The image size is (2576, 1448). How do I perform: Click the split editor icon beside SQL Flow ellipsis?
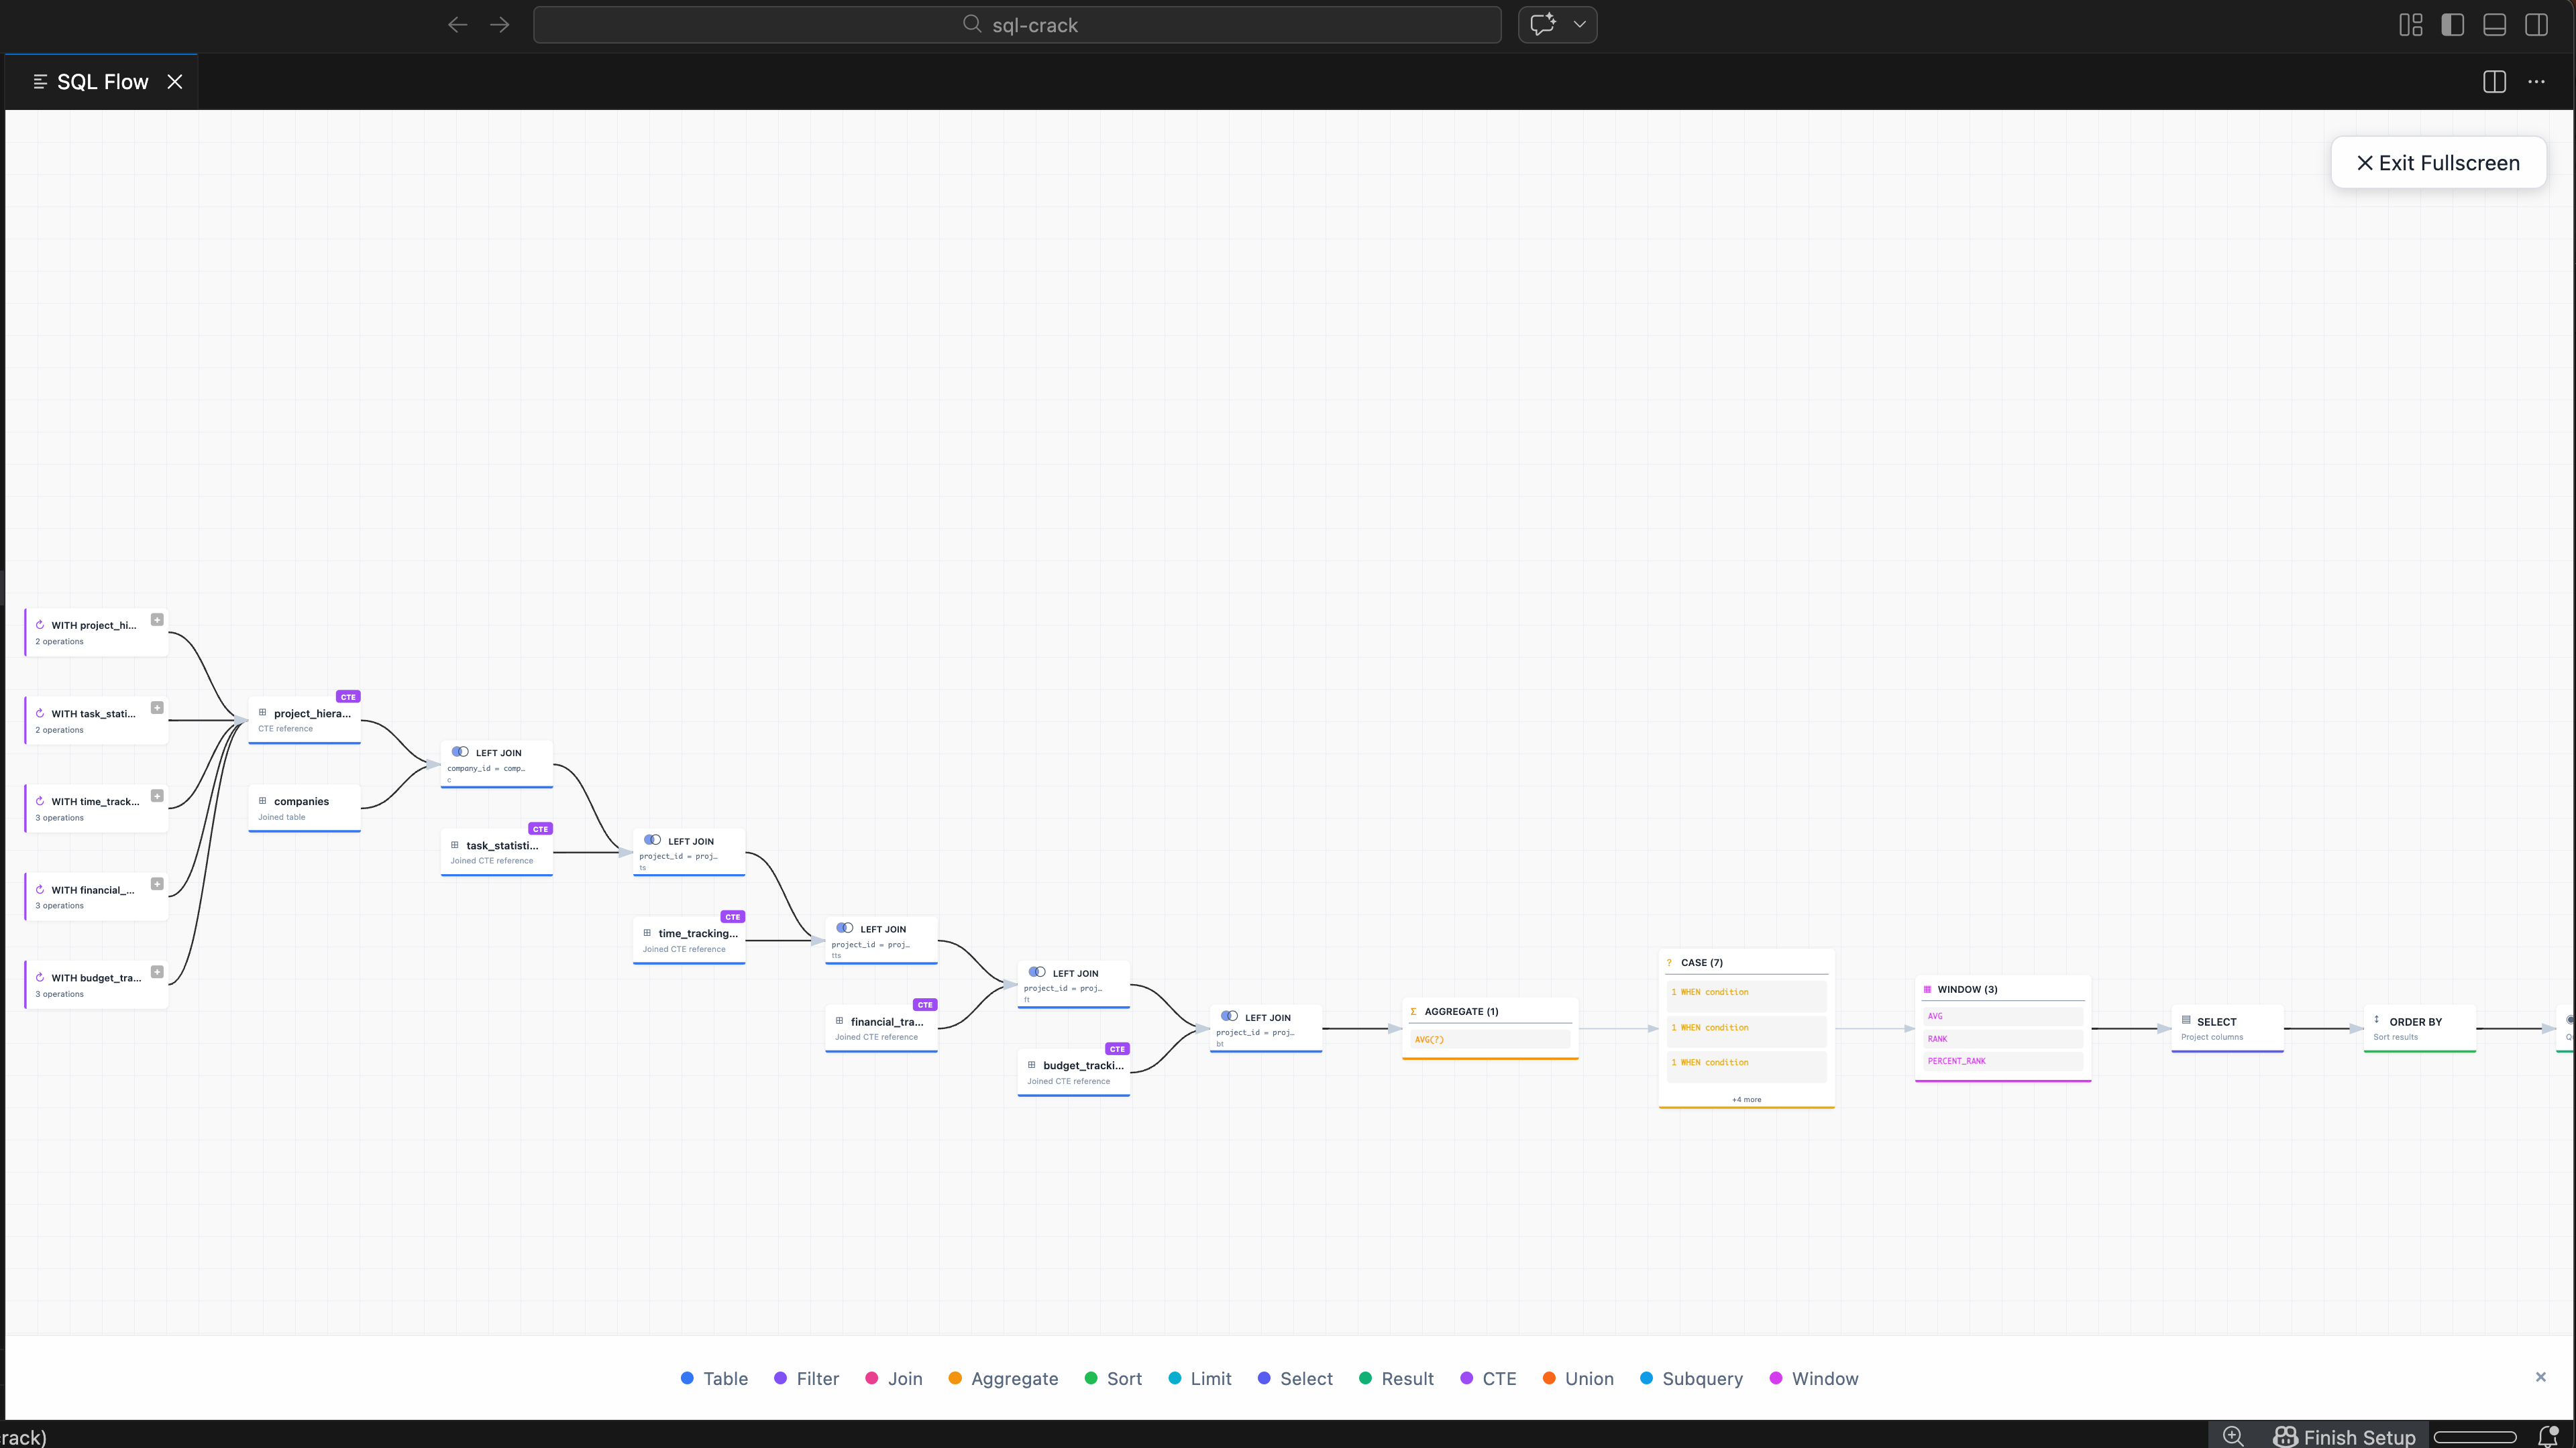[2493, 82]
